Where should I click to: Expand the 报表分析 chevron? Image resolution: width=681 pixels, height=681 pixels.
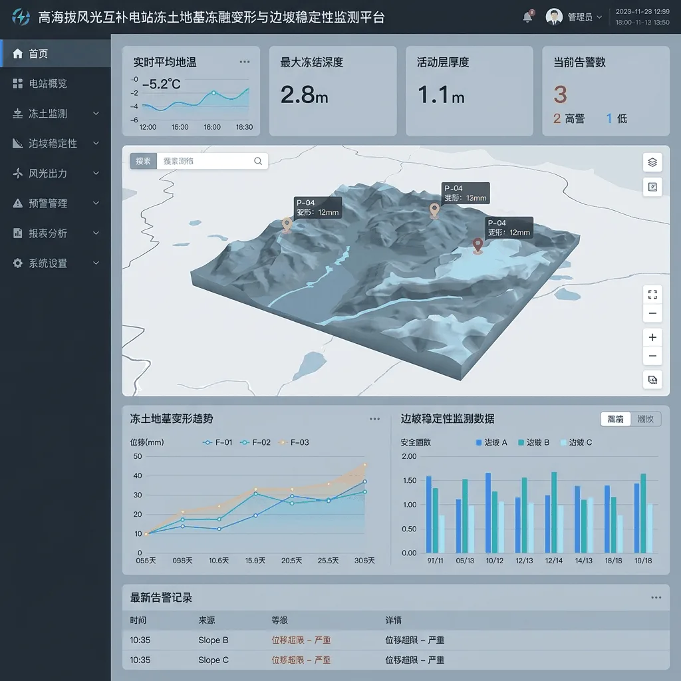pos(96,233)
